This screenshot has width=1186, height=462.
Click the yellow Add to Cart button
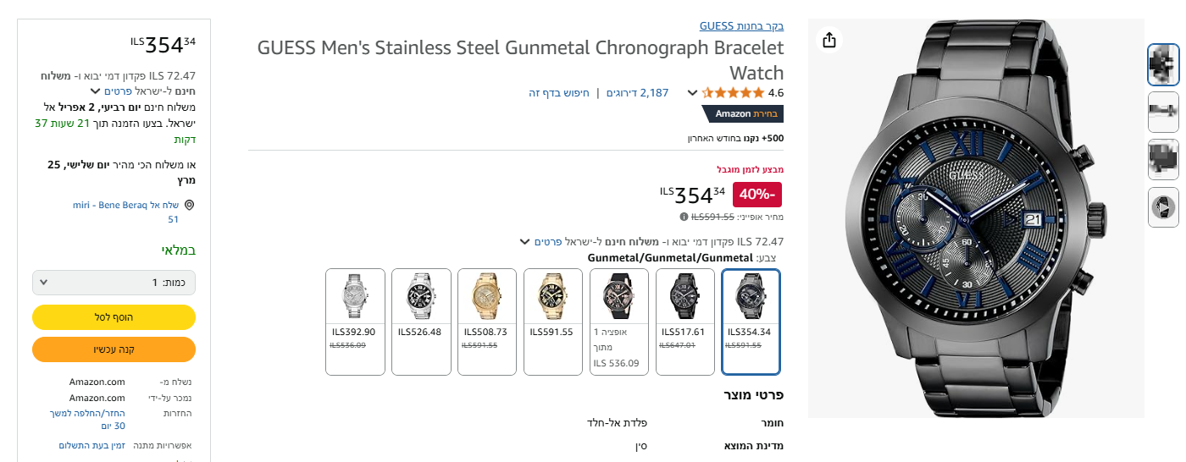tap(114, 317)
